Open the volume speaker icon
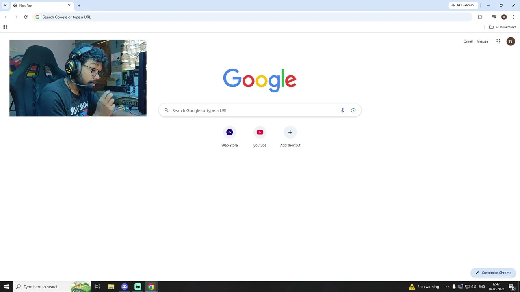Viewport: 520px width, 292px height. click(x=474, y=287)
